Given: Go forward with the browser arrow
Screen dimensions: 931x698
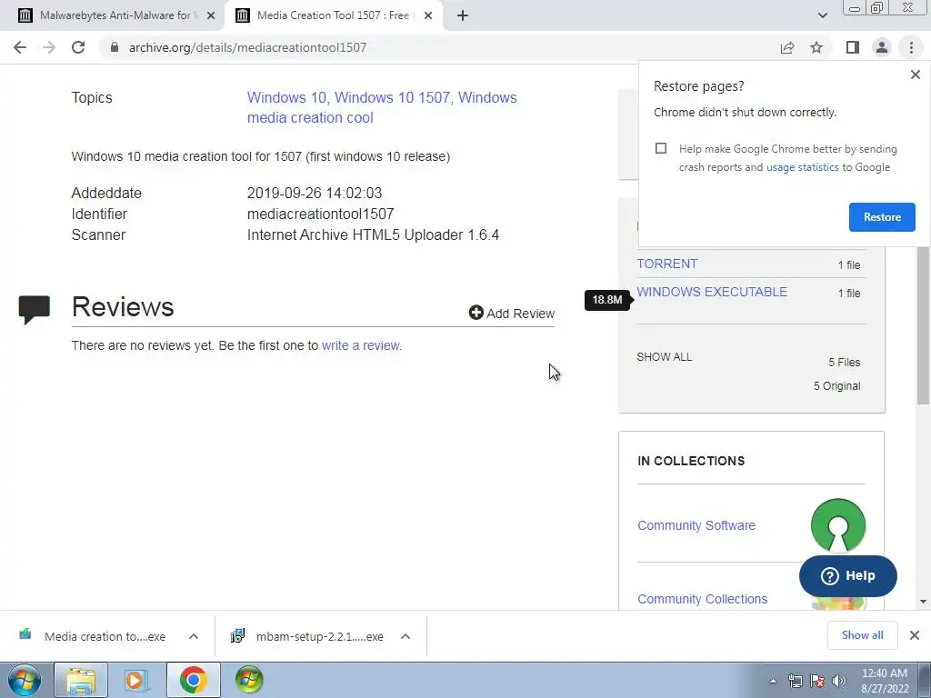Looking at the screenshot, I should click(49, 47).
